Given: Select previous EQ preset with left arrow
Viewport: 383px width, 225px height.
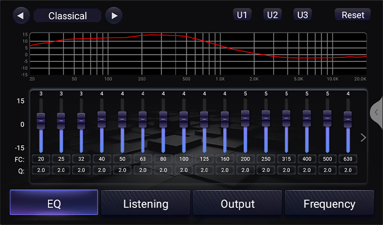Looking at the screenshot, I should pos(21,16).
